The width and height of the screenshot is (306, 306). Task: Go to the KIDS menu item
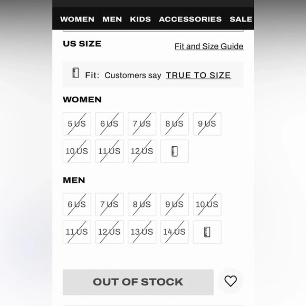point(140,19)
